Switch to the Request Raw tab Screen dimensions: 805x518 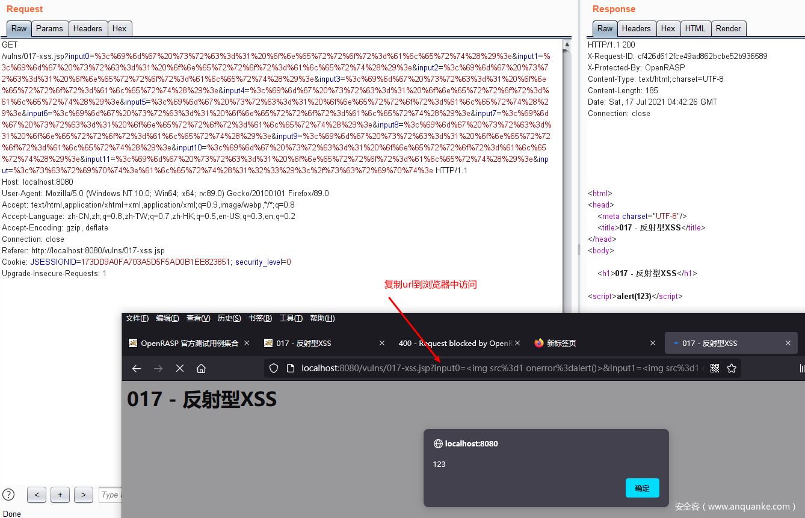[19, 28]
